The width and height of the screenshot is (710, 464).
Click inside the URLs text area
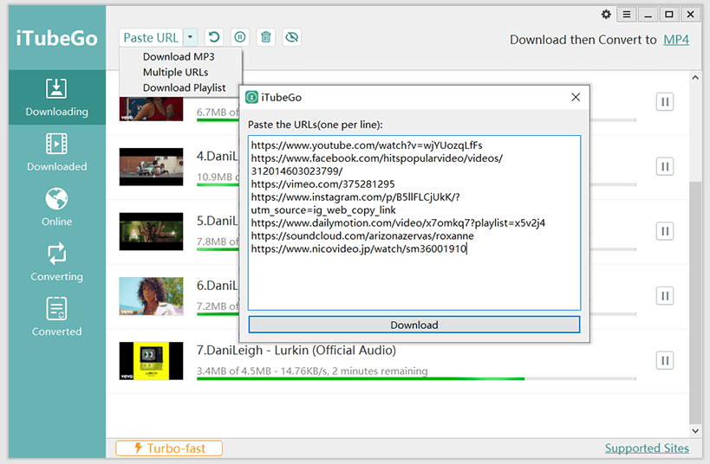(x=414, y=223)
